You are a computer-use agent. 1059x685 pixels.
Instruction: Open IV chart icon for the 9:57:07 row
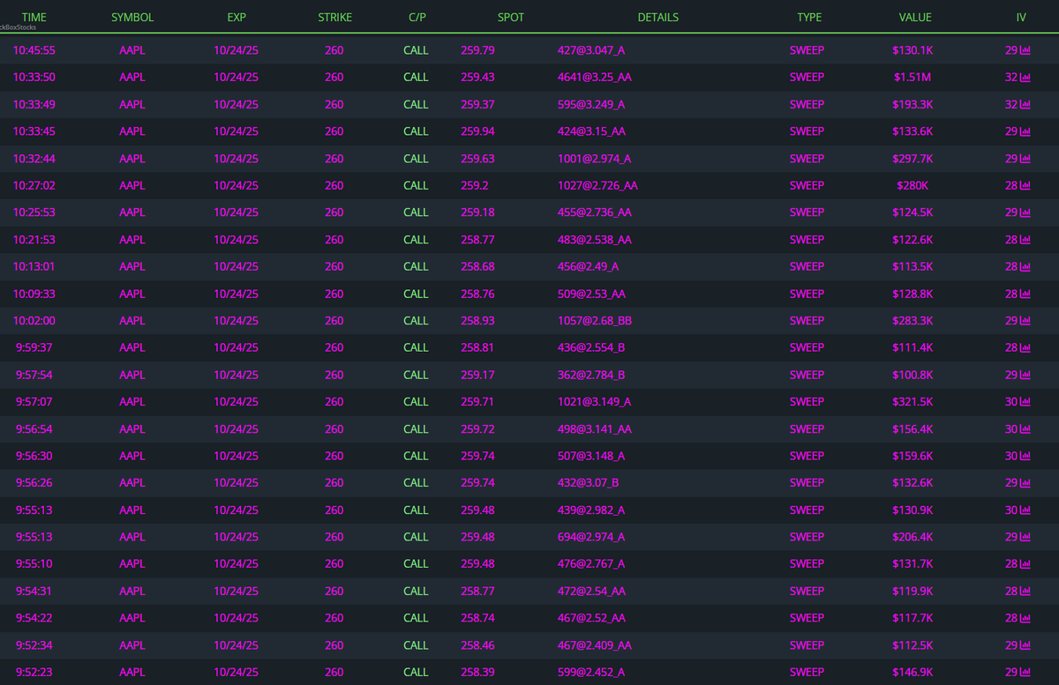(x=1025, y=402)
